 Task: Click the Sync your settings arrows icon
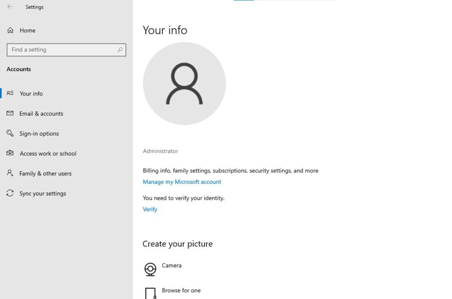pos(10,193)
